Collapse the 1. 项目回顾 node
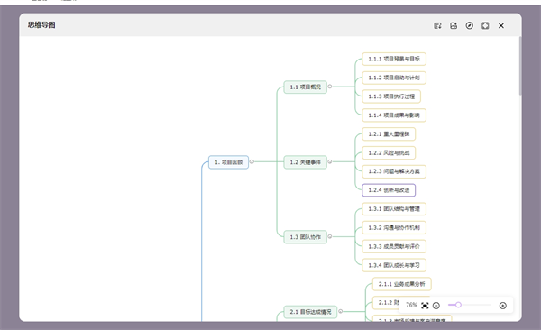Screen dimensions: 541x330 [x=252, y=161]
